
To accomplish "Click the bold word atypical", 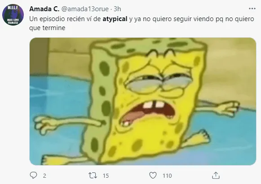I will pyautogui.click(x=115, y=19).
